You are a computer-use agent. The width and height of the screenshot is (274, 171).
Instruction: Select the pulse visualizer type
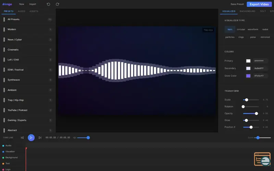253,37
